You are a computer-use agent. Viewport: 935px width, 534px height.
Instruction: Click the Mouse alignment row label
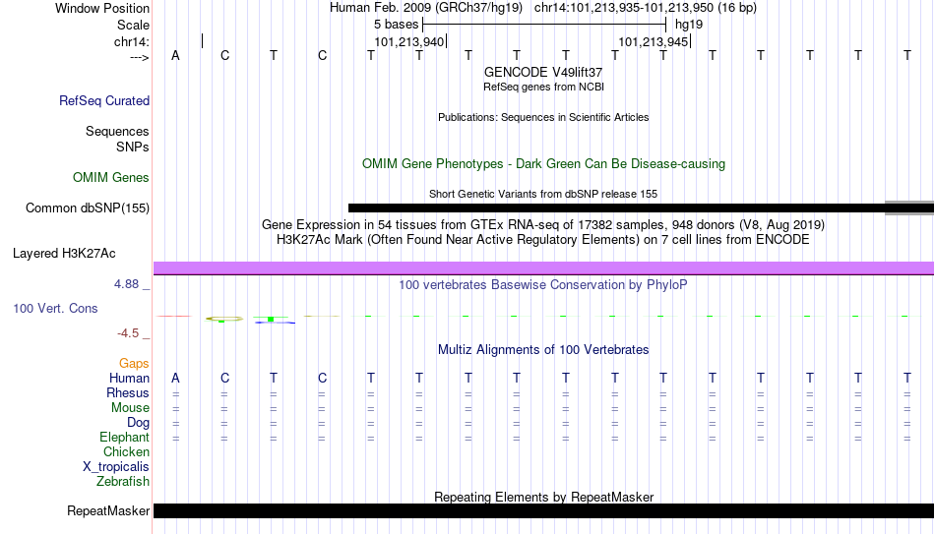[x=130, y=408]
